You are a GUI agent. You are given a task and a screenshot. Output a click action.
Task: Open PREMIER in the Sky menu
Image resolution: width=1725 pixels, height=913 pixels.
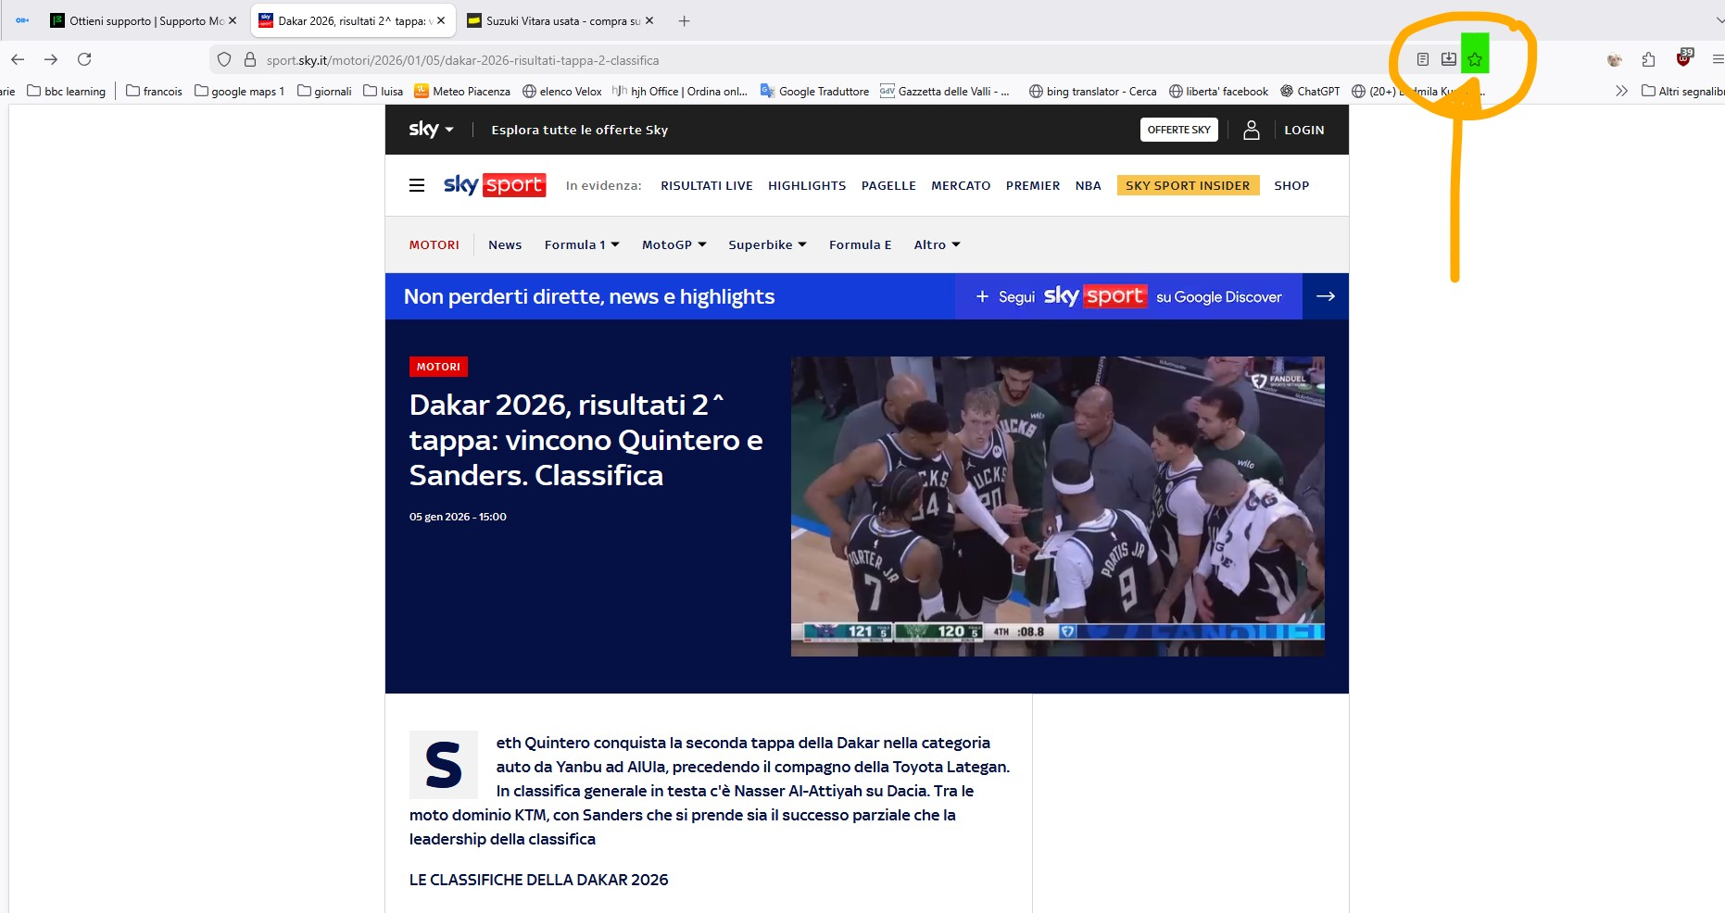pyautogui.click(x=1033, y=185)
